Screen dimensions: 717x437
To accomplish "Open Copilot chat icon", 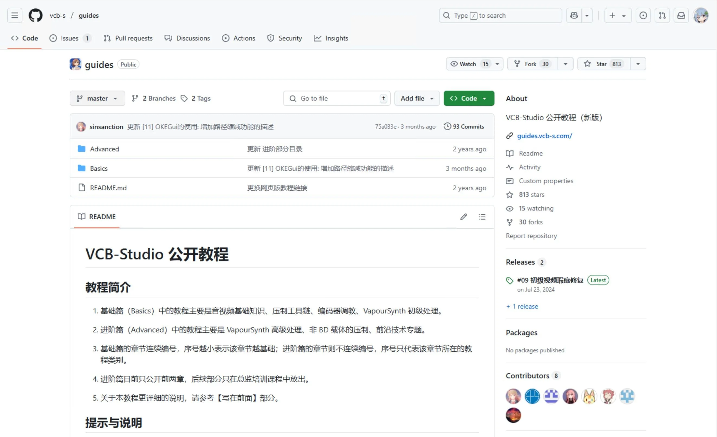I will pyautogui.click(x=574, y=15).
